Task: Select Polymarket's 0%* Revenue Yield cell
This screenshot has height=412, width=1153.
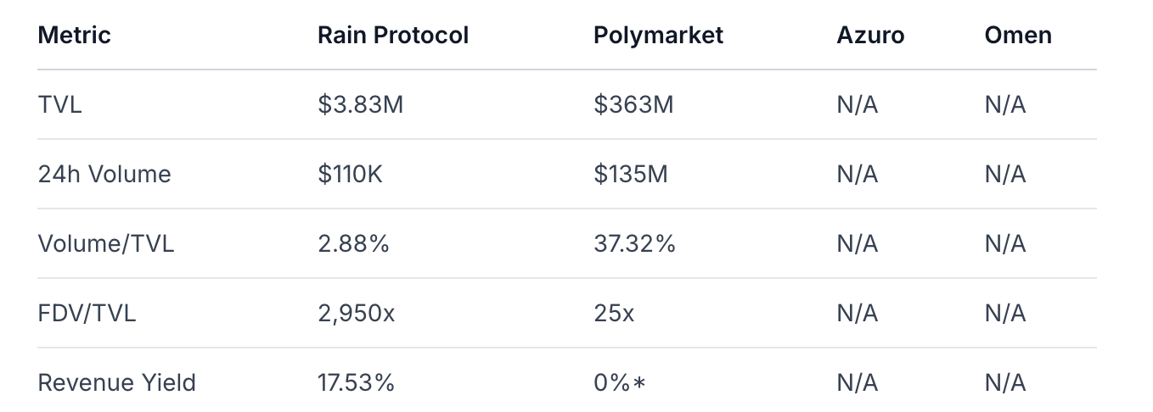Action: pyautogui.click(x=620, y=383)
